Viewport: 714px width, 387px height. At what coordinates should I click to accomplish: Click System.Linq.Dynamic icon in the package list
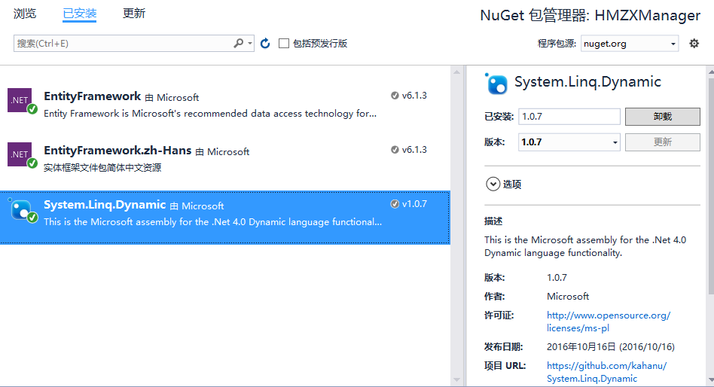(22, 210)
